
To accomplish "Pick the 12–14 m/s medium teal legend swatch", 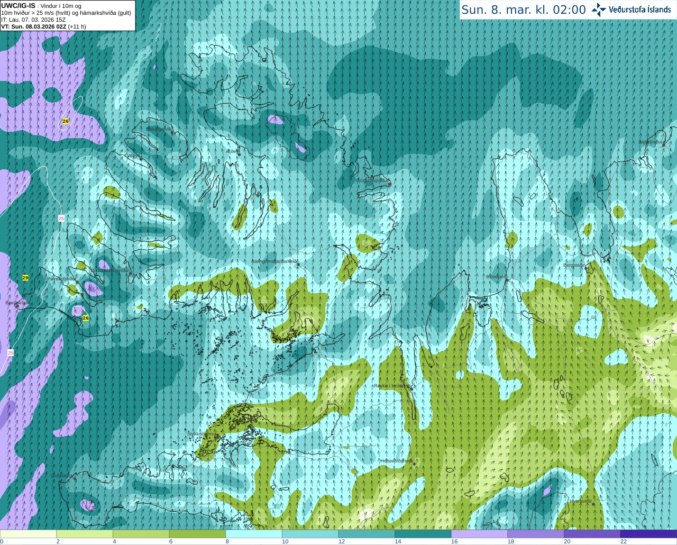I will tap(367, 534).
